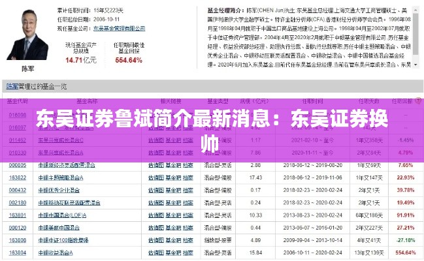Open 基金吧 for fund 000432
This screenshot has width=424, height=261.
coord(173,190)
